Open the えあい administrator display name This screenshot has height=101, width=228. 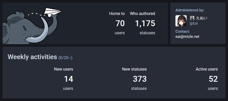pyautogui.click(x=201, y=18)
